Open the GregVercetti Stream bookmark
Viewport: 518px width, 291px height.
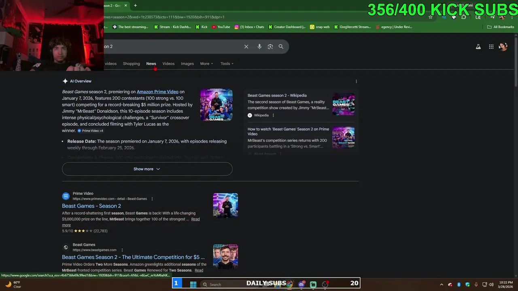[x=352, y=27]
